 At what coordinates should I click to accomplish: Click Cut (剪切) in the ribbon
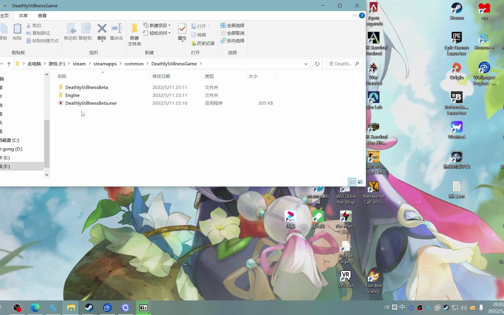point(34,25)
